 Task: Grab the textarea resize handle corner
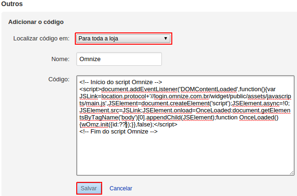pos(291,172)
